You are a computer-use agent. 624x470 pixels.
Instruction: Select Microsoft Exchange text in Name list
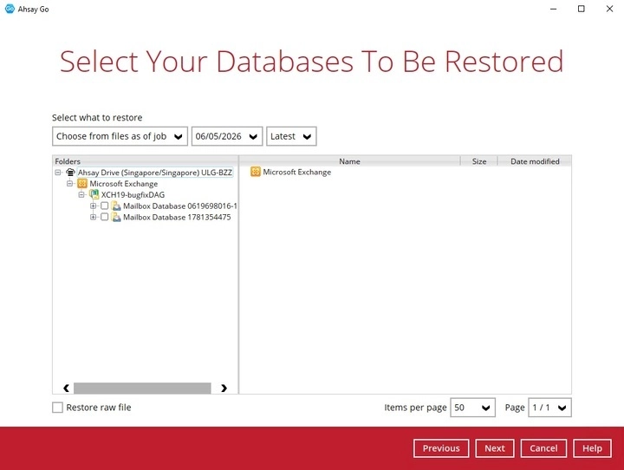click(297, 172)
